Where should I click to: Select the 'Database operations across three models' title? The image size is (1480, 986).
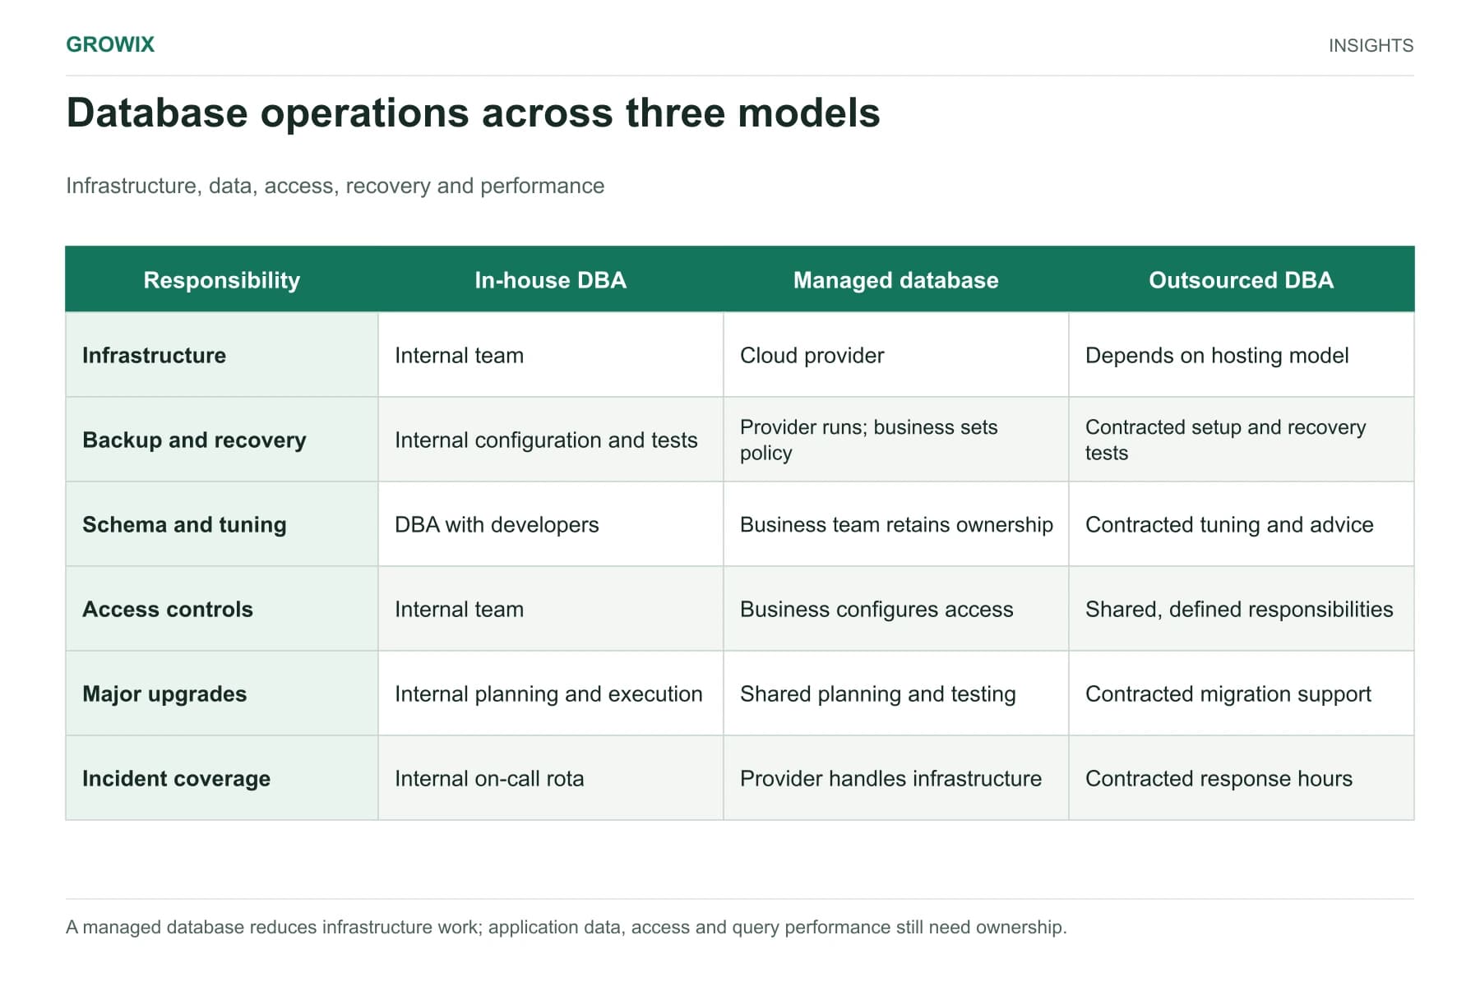coord(473,113)
